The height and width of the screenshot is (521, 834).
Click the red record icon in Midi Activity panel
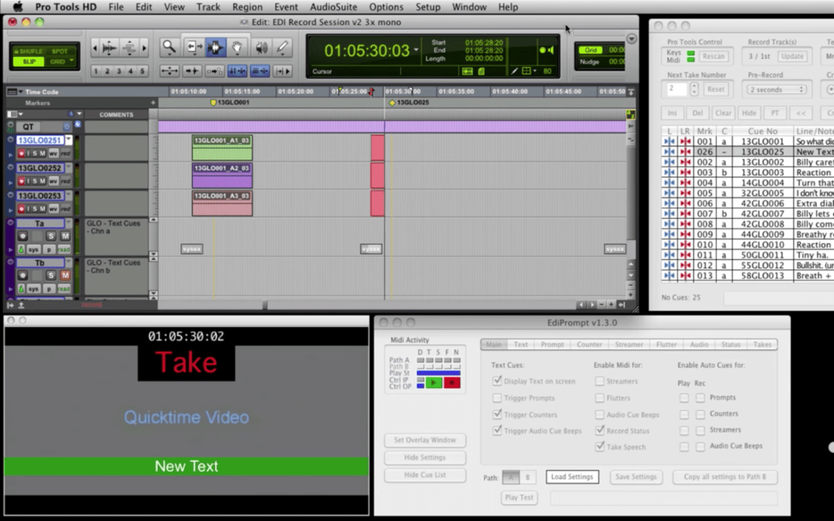[452, 382]
